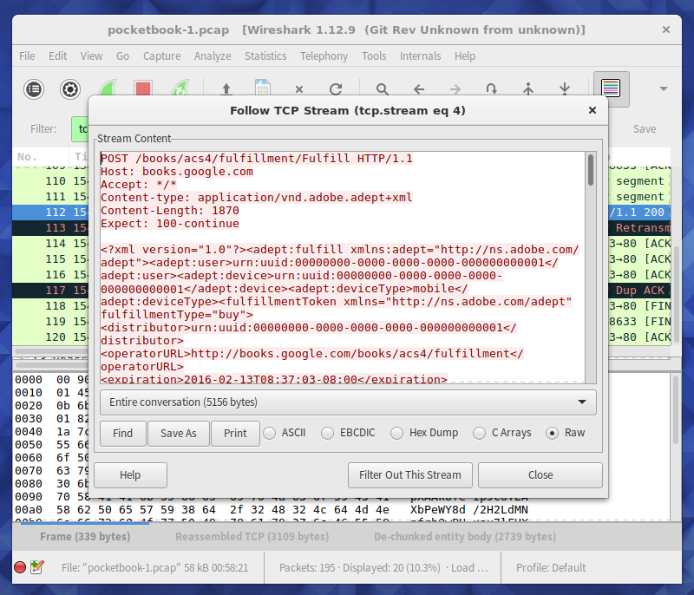Viewport: 694px width, 595px height.
Task: Select EBCDIC display format
Action: (349, 433)
